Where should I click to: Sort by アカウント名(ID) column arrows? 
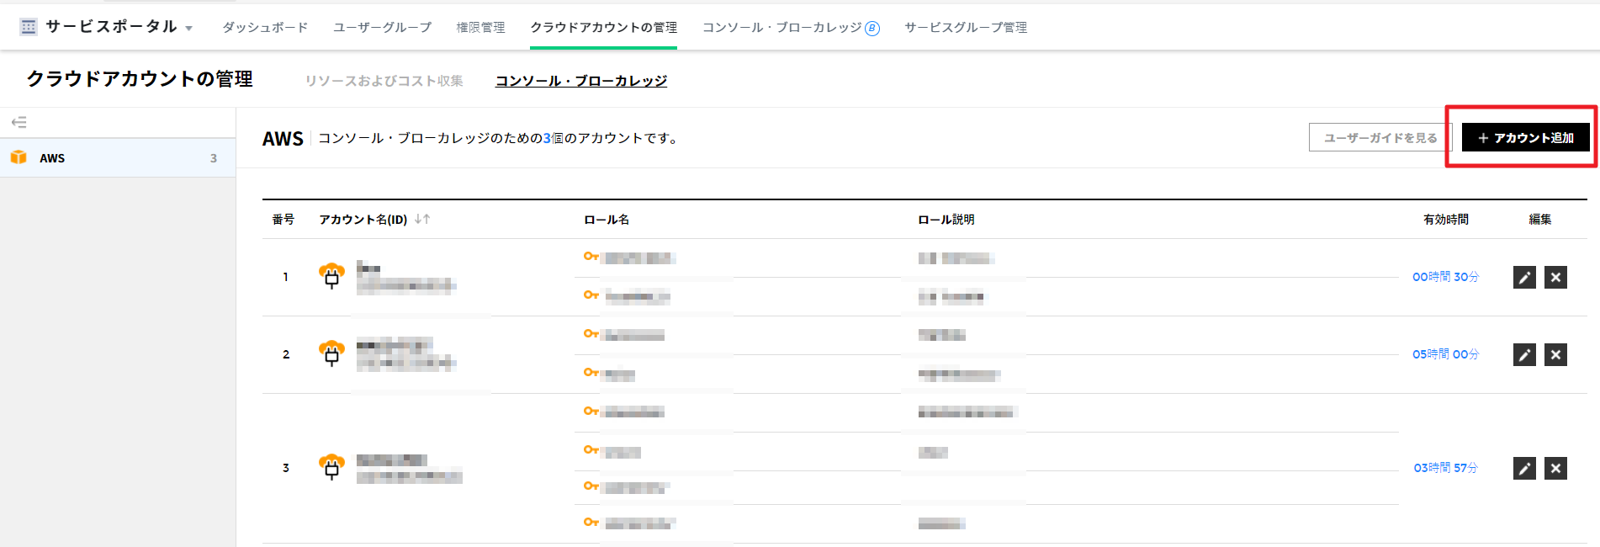click(x=422, y=220)
